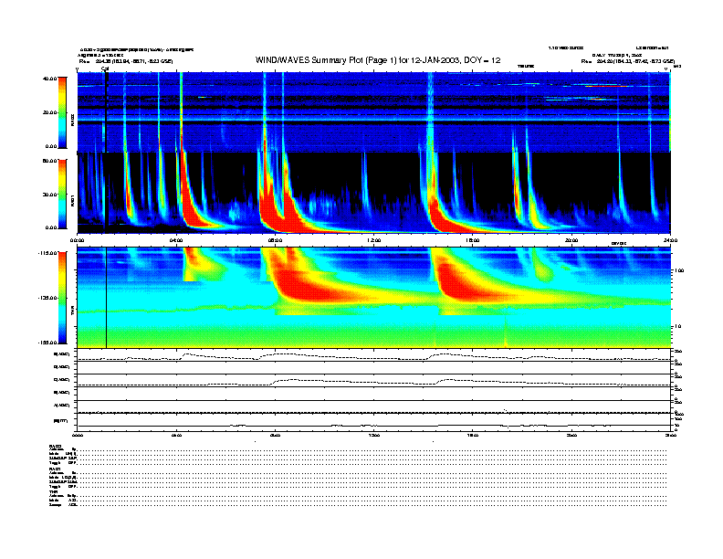
Task: Click the RAD1 axis label beside middle spectrogram
Action: pos(72,201)
